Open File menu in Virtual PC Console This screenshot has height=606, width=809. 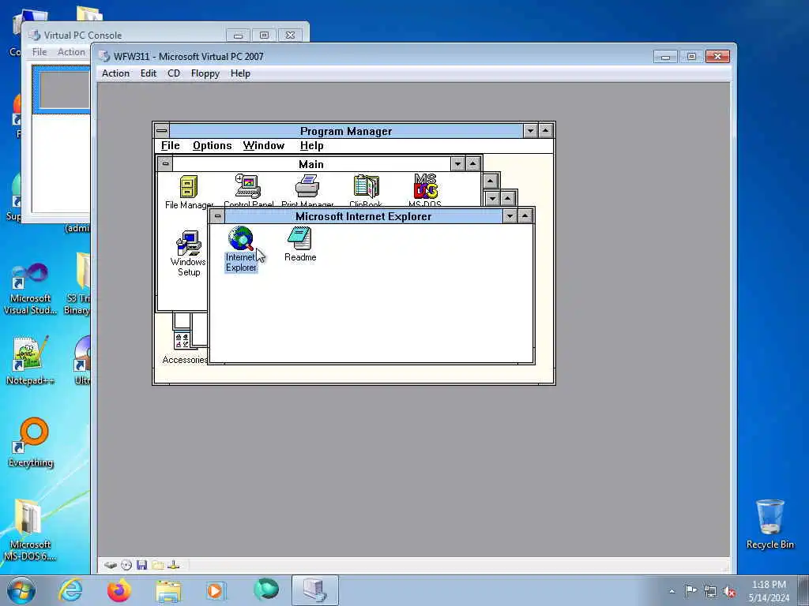pyautogui.click(x=40, y=52)
